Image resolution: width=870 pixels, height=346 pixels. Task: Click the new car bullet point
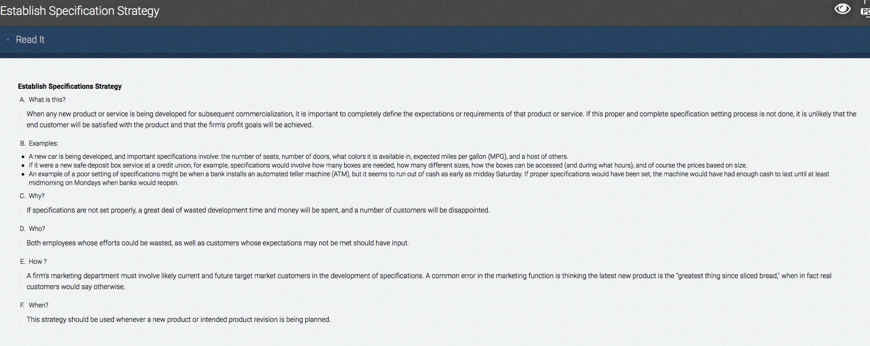tap(298, 157)
